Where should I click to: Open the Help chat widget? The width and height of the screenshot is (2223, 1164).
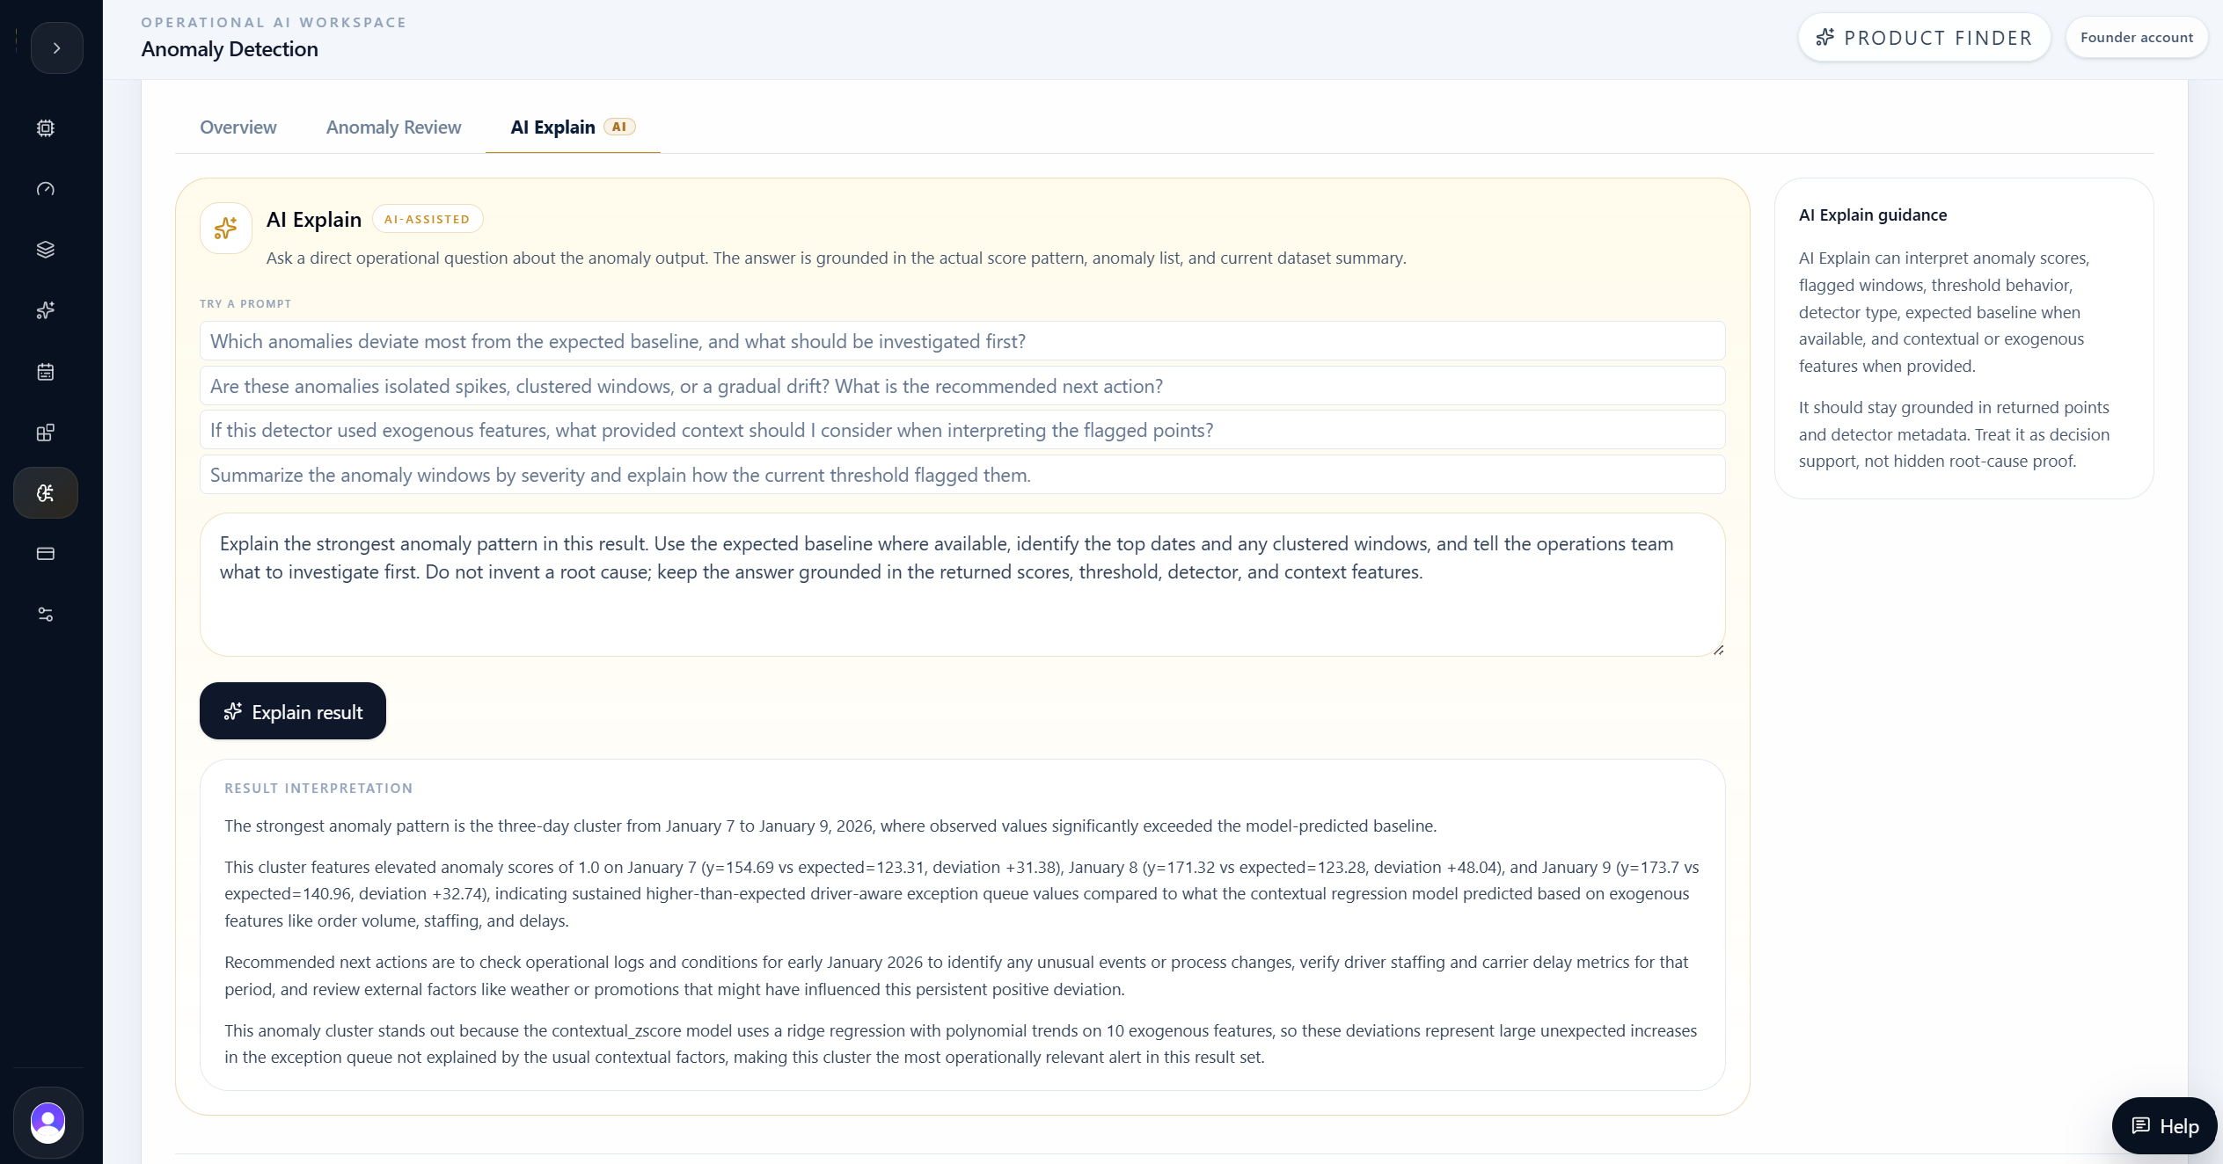click(x=2164, y=1126)
